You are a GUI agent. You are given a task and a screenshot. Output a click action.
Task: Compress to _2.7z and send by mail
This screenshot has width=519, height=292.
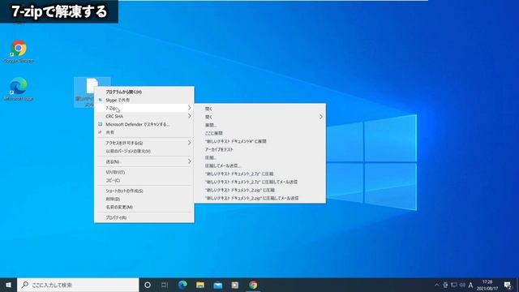(260, 182)
